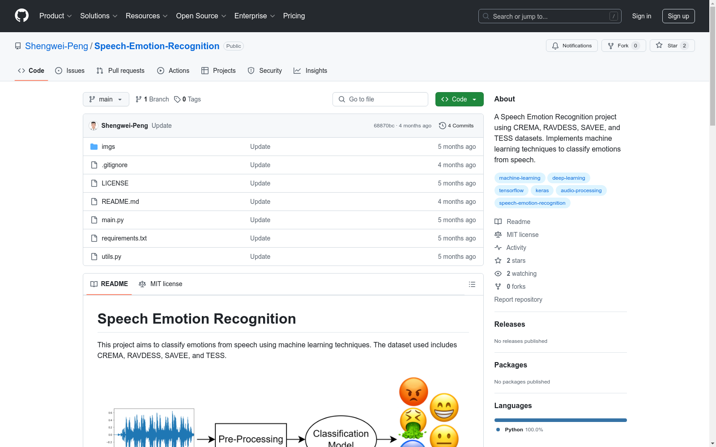
Task: Expand the Open Source menu
Action: tap(201, 16)
